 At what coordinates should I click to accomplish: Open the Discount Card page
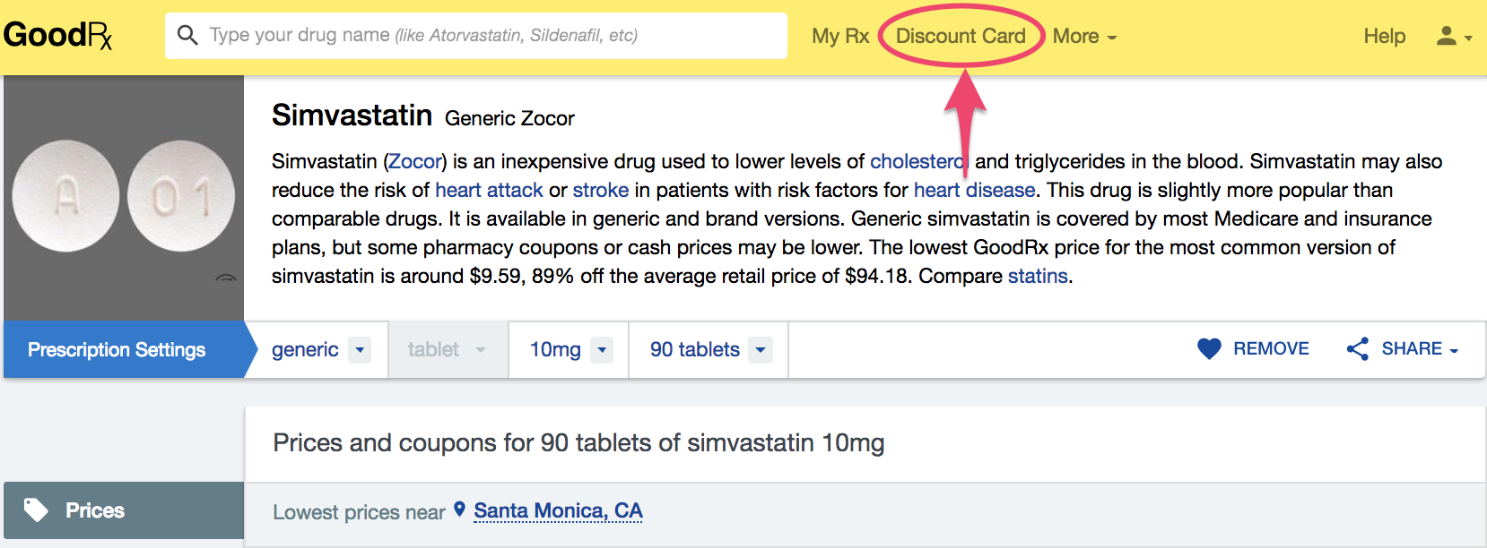point(961,36)
